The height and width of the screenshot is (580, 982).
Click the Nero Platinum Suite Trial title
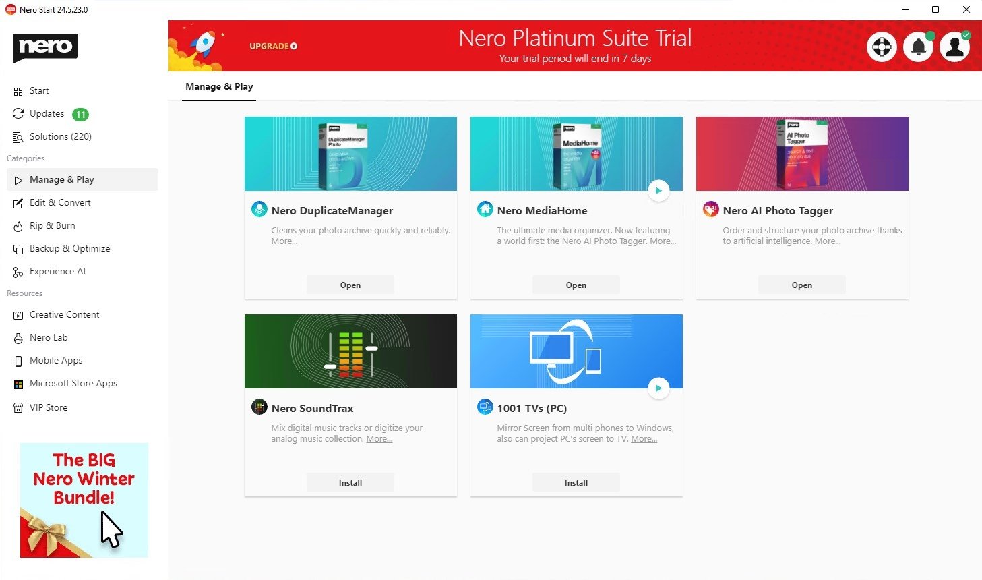575,38
